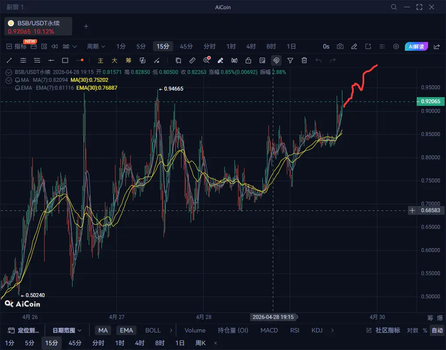
Task: Switch to the 1时 timeframe in top bar
Action: point(231,46)
